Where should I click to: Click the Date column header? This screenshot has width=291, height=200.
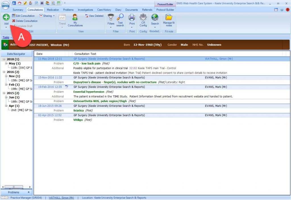(x=49, y=54)
